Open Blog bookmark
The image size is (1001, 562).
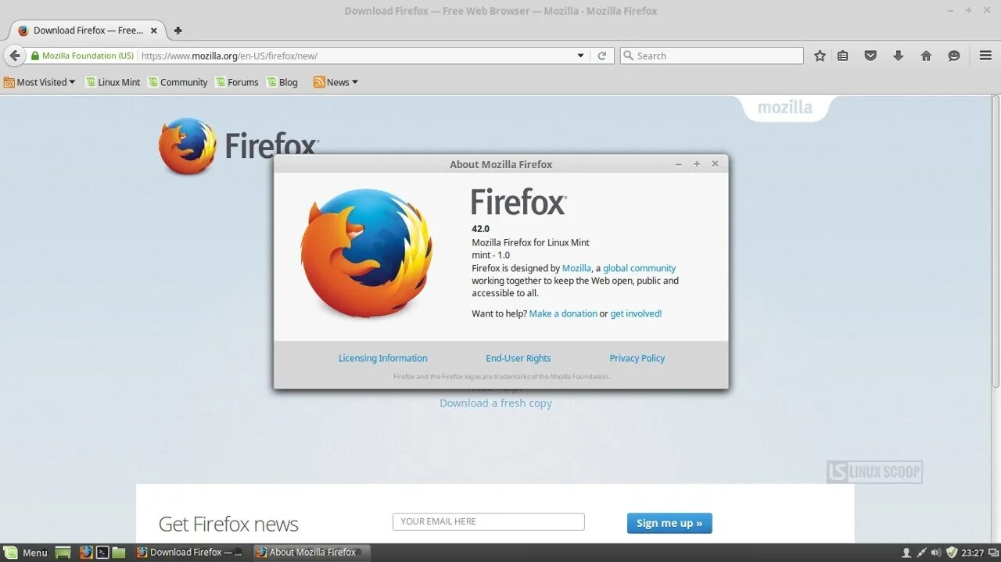(x=282, y=82)
